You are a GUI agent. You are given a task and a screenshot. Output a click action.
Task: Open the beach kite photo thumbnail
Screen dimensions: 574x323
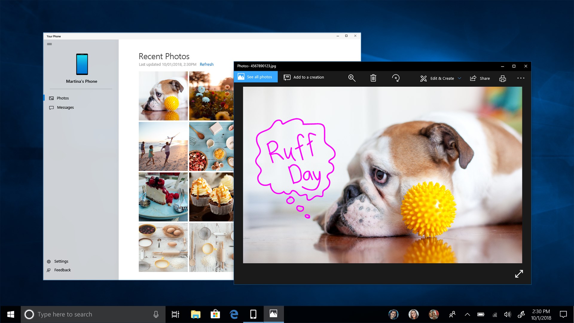click(x=163, y=146)
